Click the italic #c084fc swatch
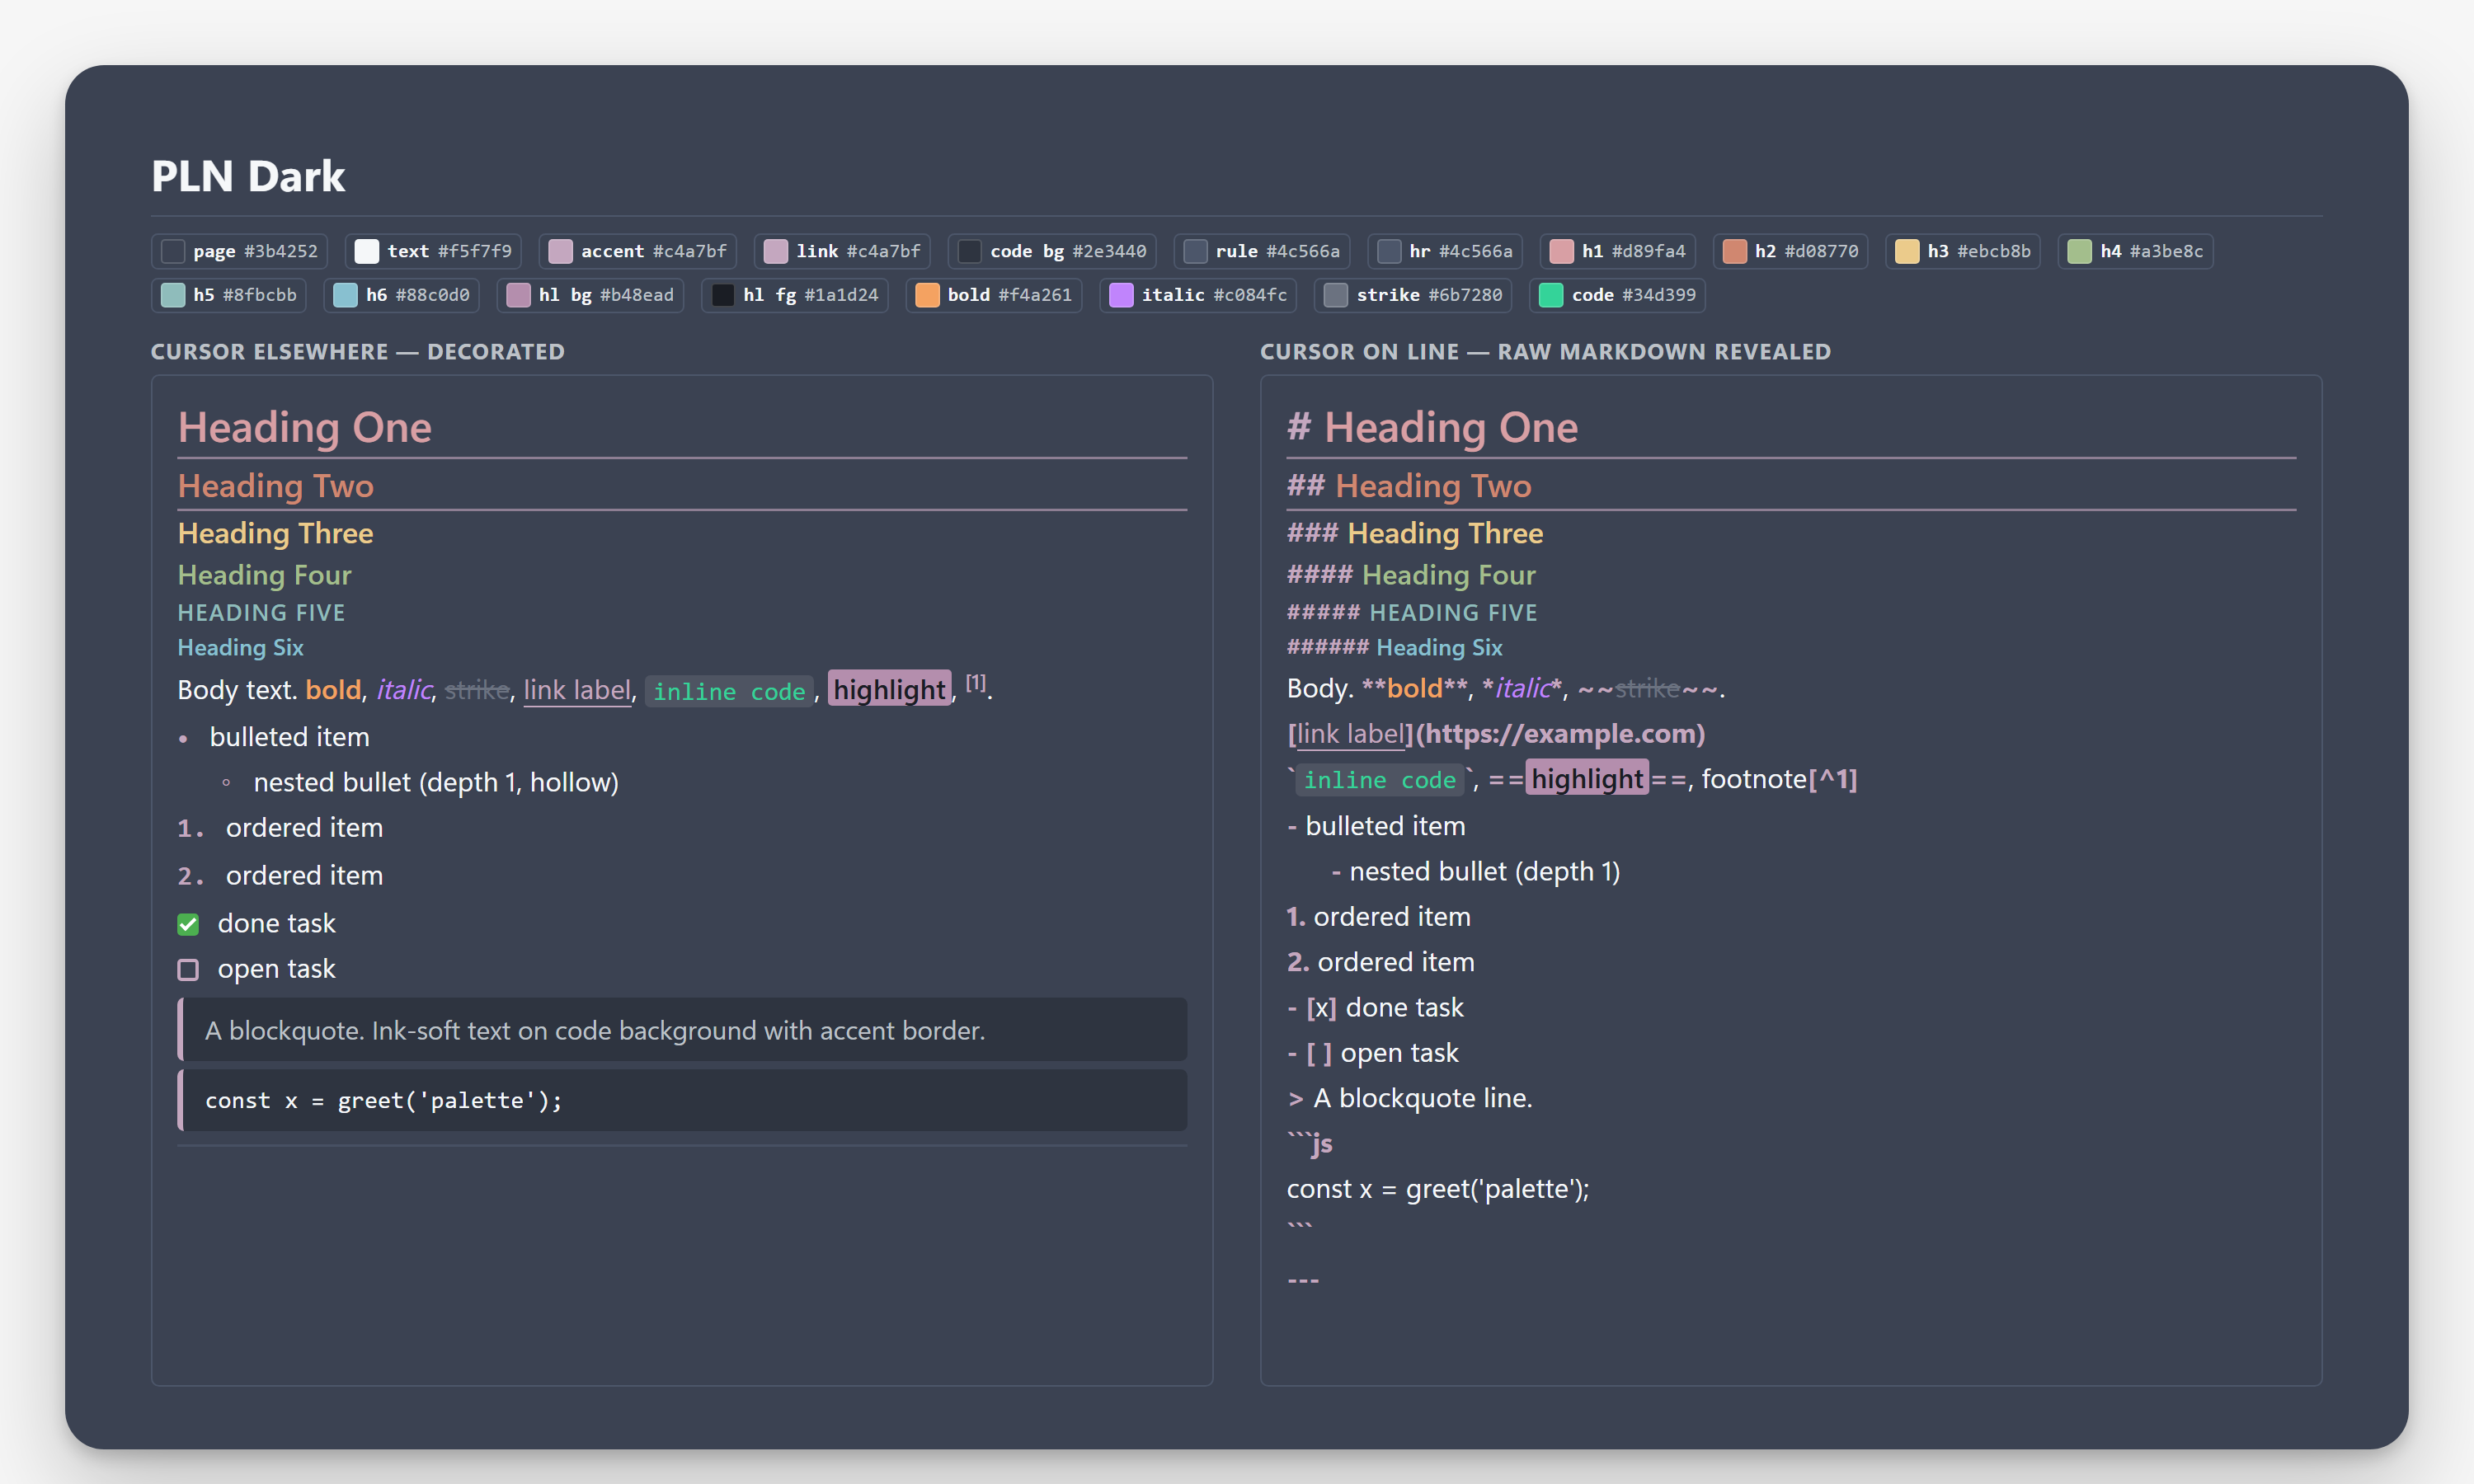 click(x=1121, y=295)
